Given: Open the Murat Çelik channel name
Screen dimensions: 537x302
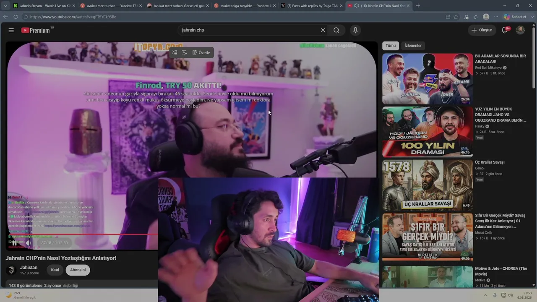Looking at the screenshot, I should (484, 233).
